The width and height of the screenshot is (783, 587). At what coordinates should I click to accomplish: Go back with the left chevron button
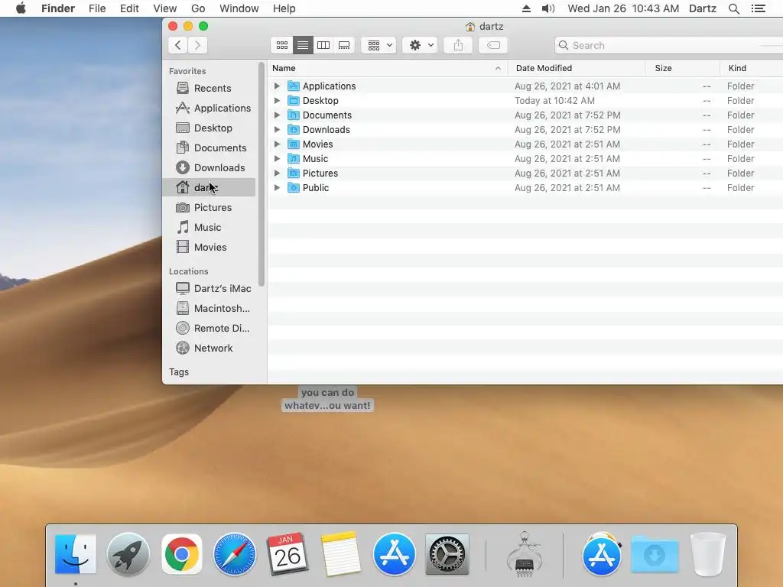[x=177, y=45]
